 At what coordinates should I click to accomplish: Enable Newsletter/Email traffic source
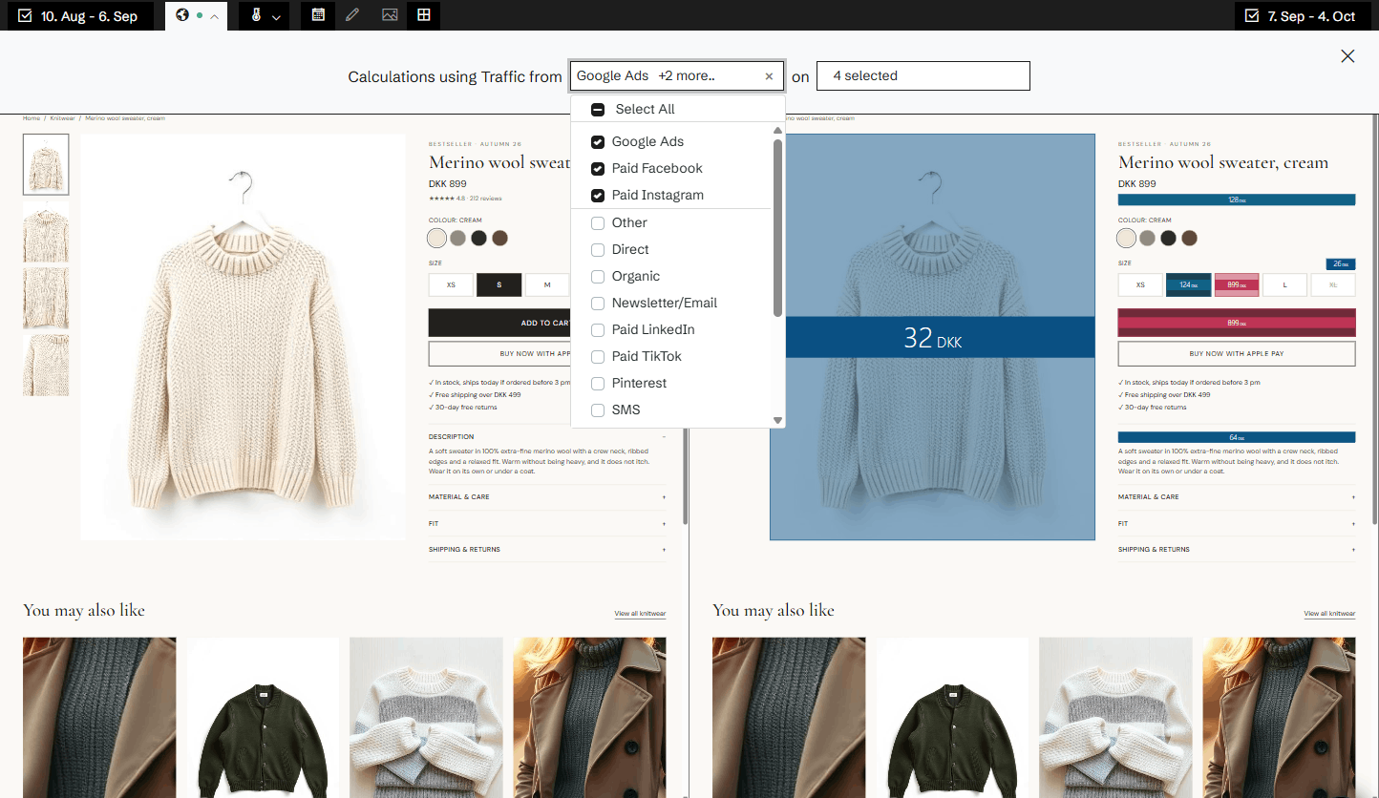coord(598,304)
